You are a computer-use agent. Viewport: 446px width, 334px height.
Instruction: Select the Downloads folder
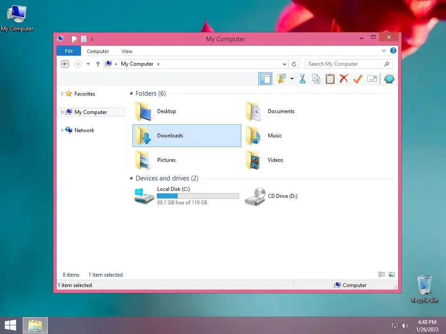click(186, 136)
